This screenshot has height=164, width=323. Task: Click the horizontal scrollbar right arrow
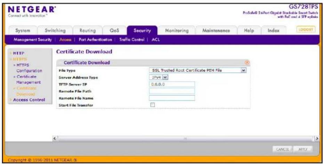[x=317, y=139]
